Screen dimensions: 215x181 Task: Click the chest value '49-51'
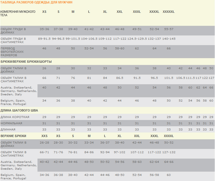(x=137, y=29)
